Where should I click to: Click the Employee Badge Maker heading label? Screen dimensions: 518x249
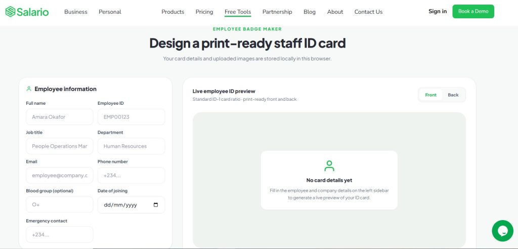(x=247, y=29)
